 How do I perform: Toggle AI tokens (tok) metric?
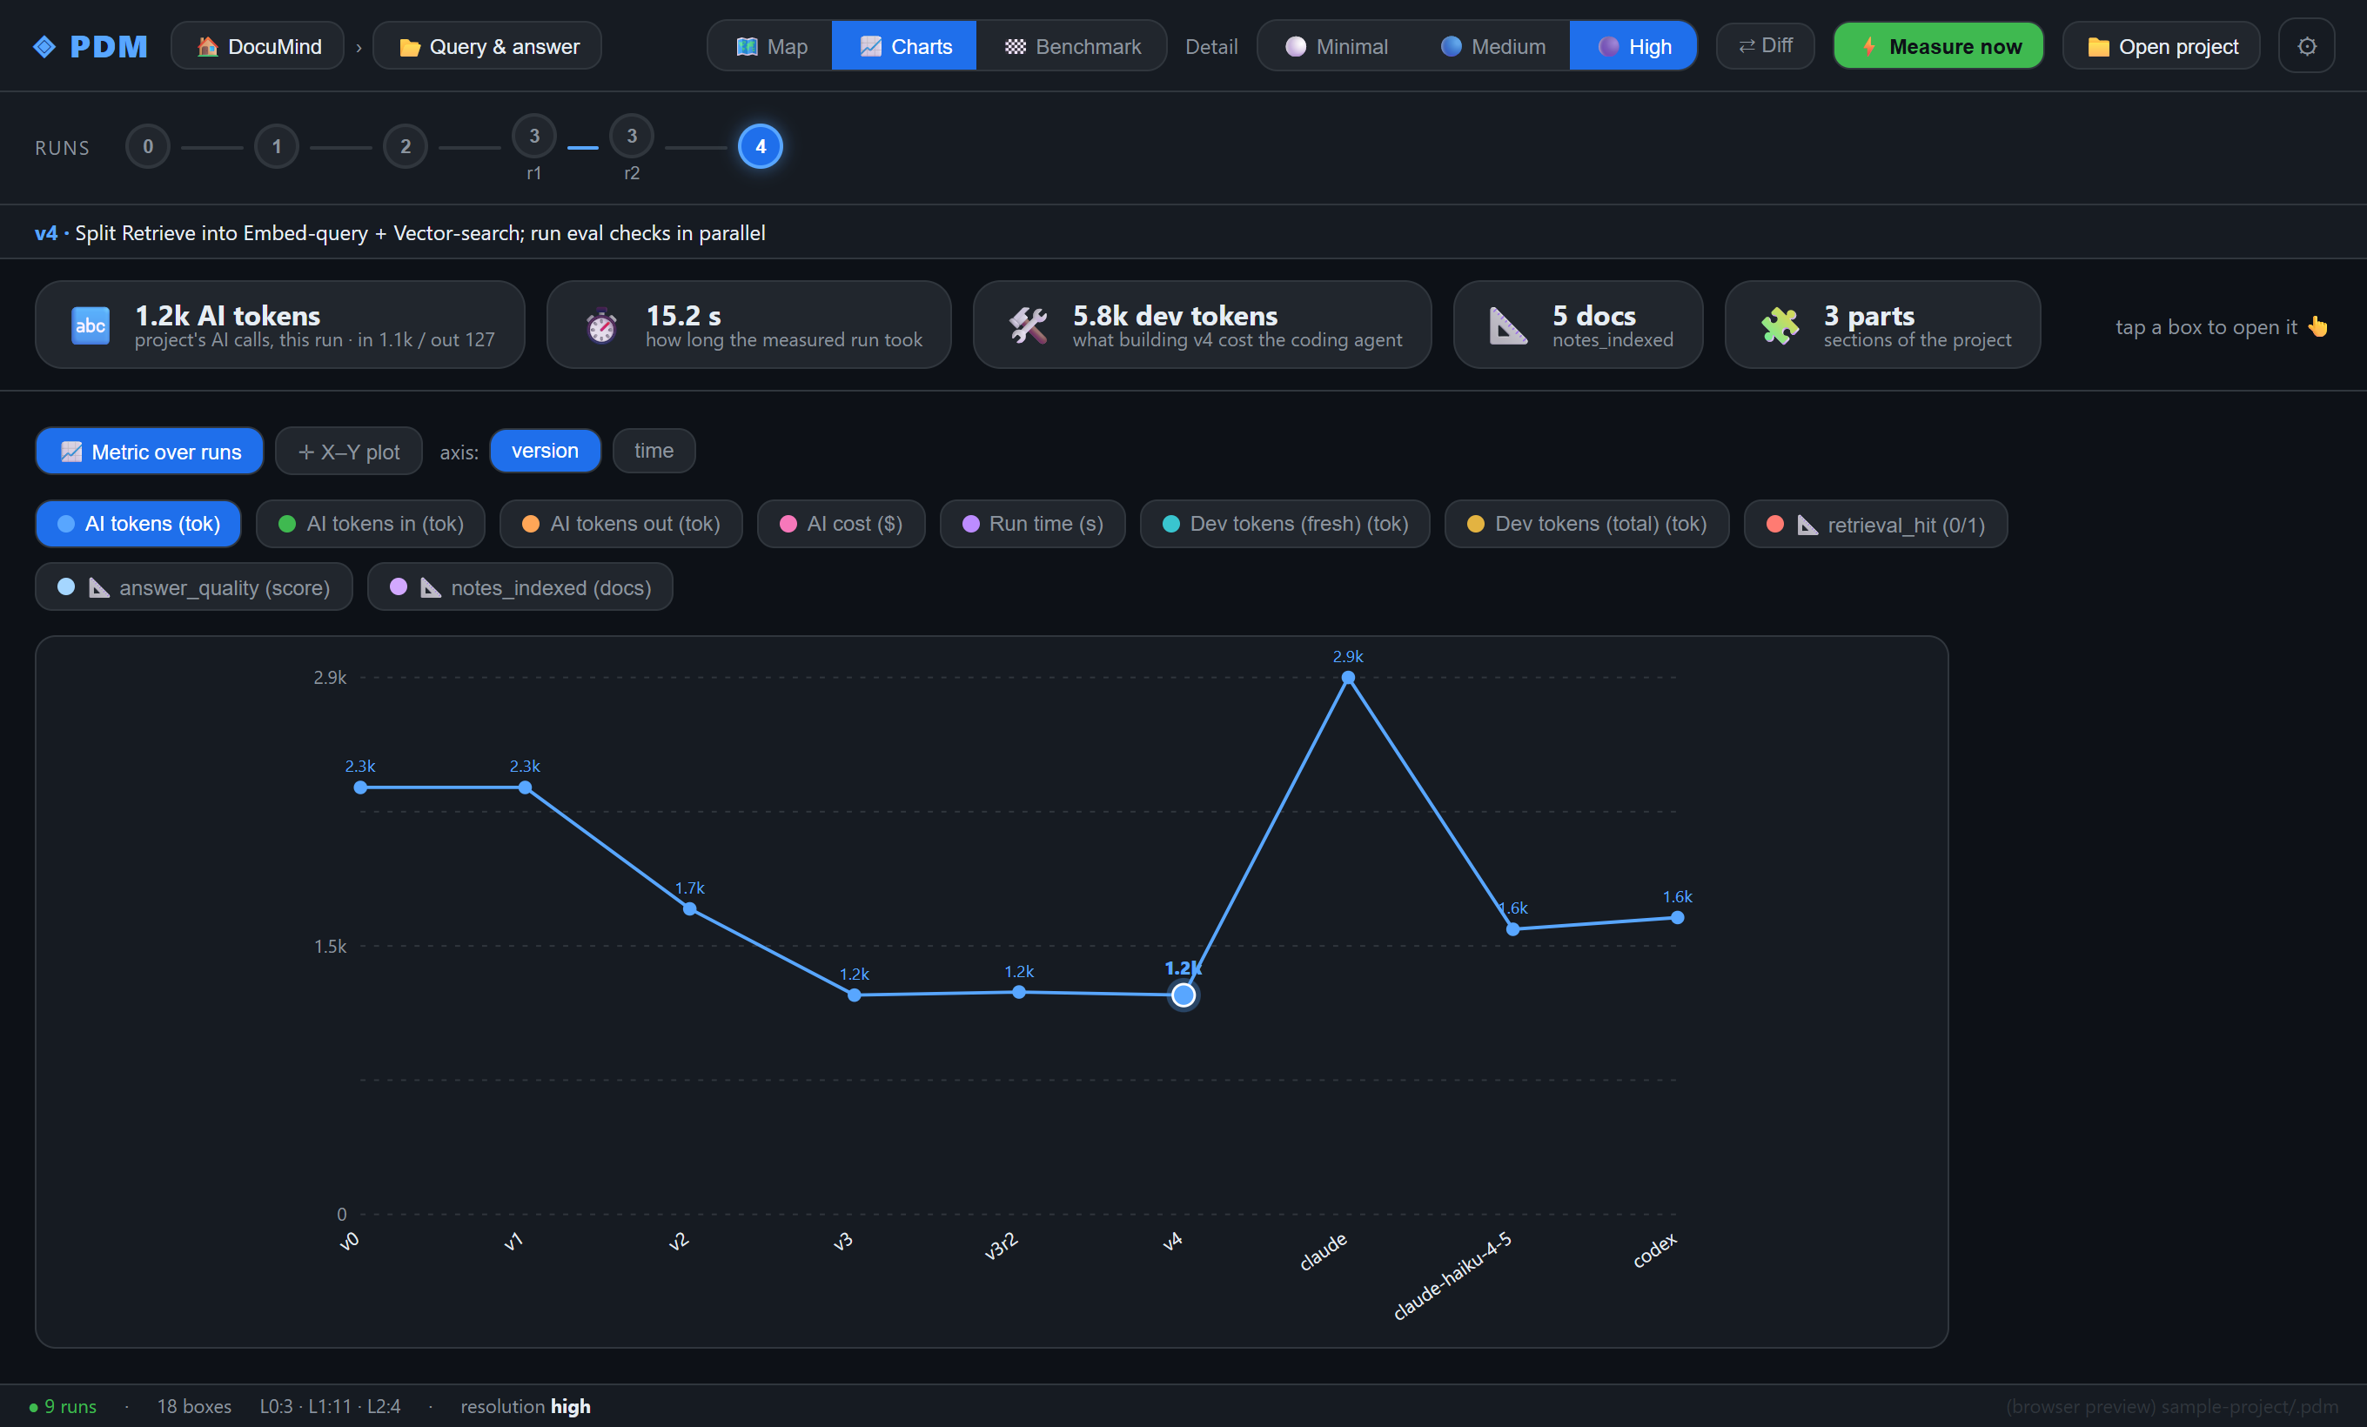tap(138, 525)
